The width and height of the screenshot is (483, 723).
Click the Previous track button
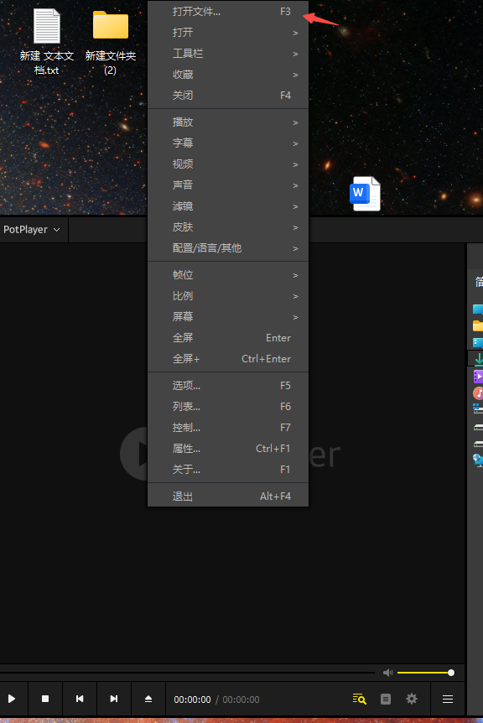80,699
